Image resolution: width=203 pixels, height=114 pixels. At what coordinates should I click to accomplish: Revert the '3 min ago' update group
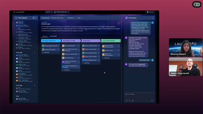click(x=34, y=53)
